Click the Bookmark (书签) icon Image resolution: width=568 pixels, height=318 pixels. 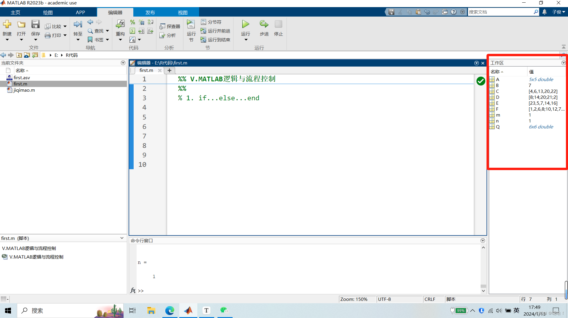point(90,40)
